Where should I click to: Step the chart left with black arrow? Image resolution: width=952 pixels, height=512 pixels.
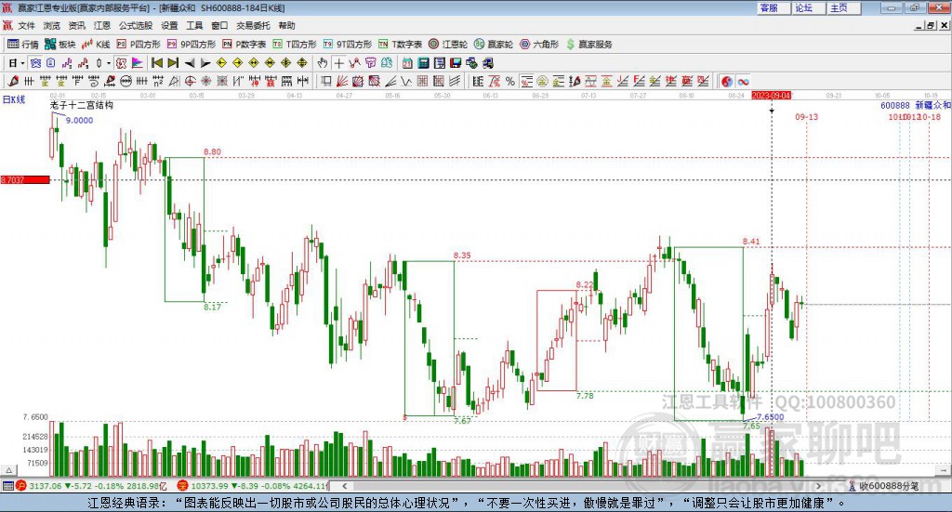(x=190, y=63)
